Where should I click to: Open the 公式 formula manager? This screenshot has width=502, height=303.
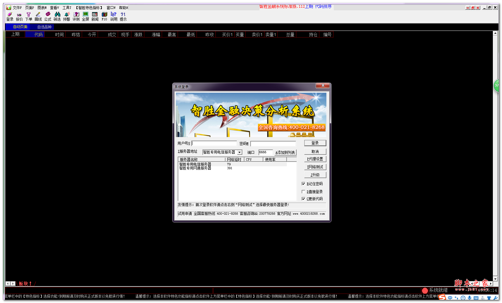click(48, 16)
